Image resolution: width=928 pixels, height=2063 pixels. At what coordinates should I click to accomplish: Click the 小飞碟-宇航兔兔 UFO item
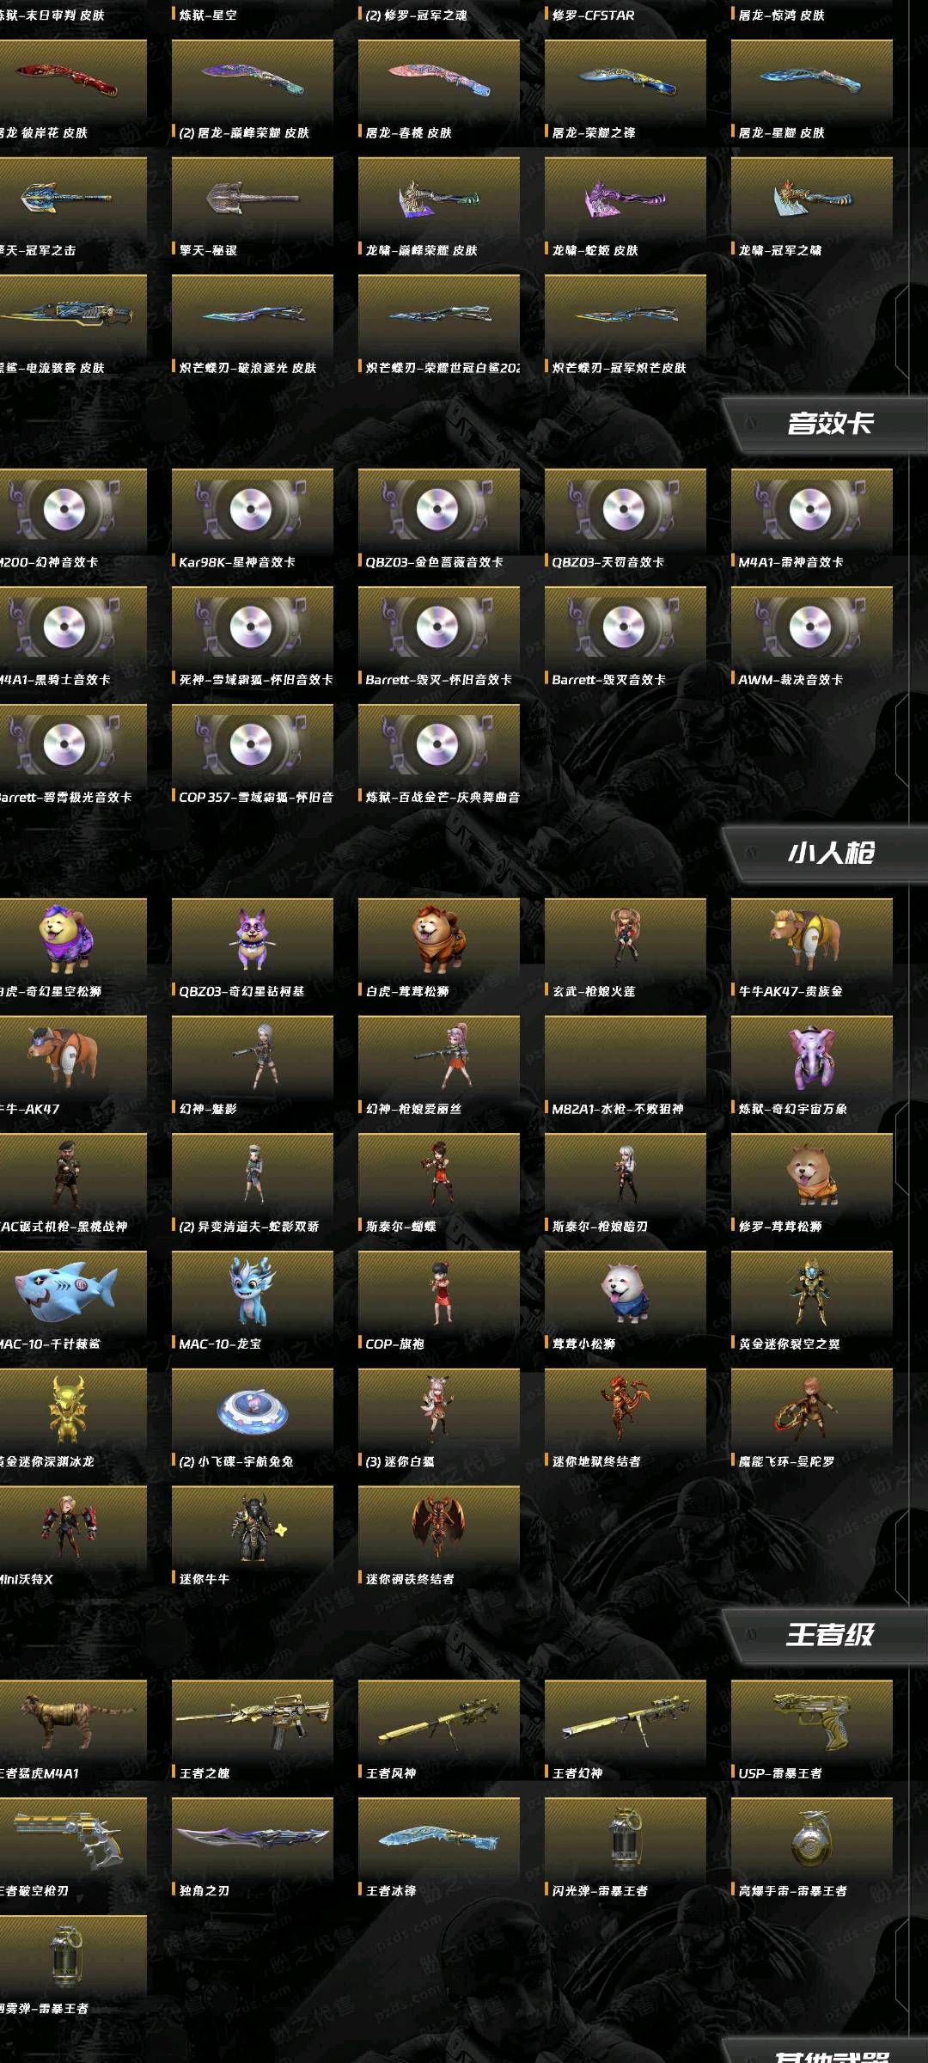coord(252,1411)
